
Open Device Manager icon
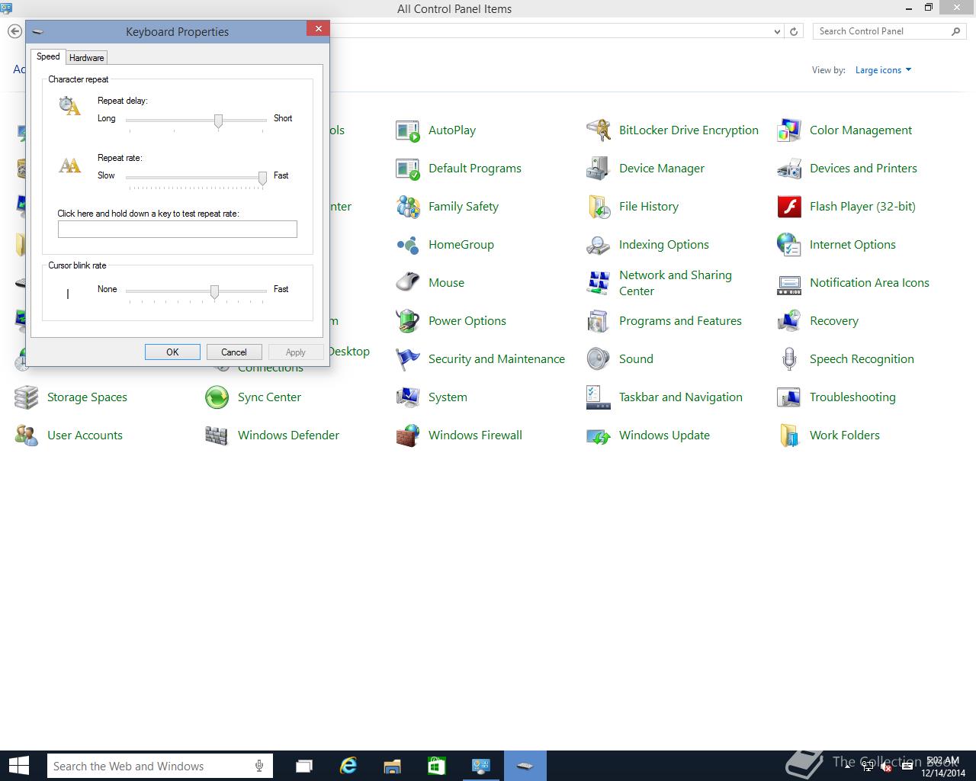point(599,169)
